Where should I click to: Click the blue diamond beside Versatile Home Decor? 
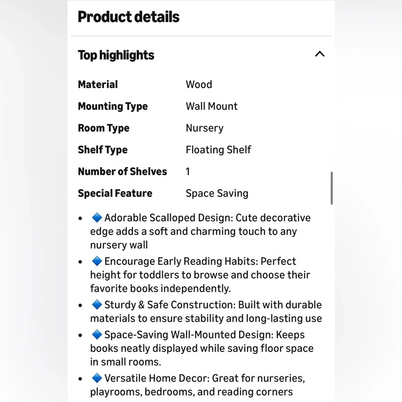click(97, 378)
